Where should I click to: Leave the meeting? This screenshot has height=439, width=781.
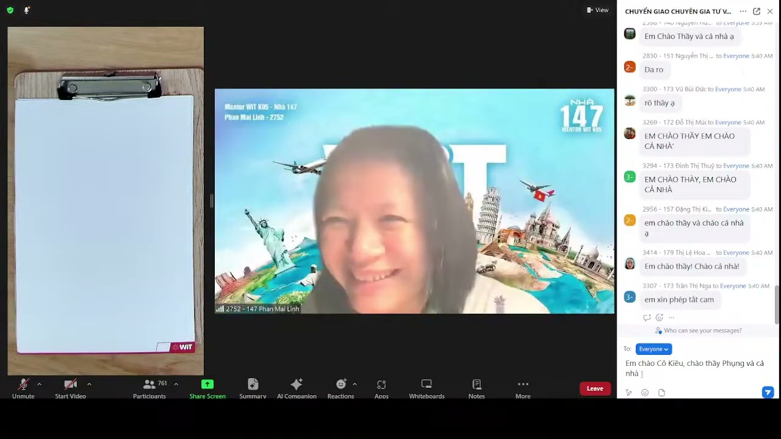click(x=595, y=388)
